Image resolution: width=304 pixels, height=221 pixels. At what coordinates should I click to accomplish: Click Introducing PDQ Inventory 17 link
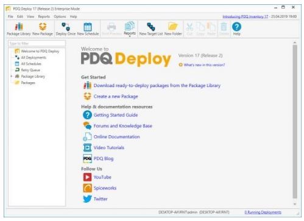click(x=246, y=16)
